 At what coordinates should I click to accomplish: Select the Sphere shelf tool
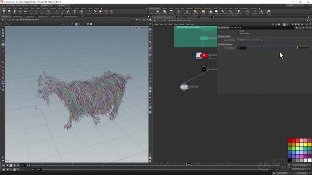point(9,11)
